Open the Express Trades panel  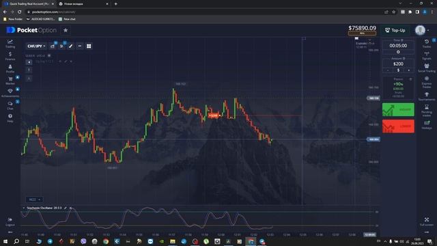[426, 83]
